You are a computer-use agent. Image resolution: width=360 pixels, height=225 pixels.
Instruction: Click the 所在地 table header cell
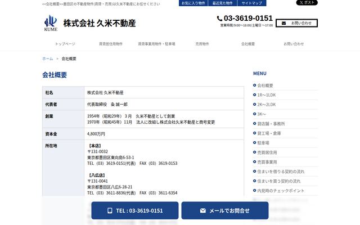[63, 168]
